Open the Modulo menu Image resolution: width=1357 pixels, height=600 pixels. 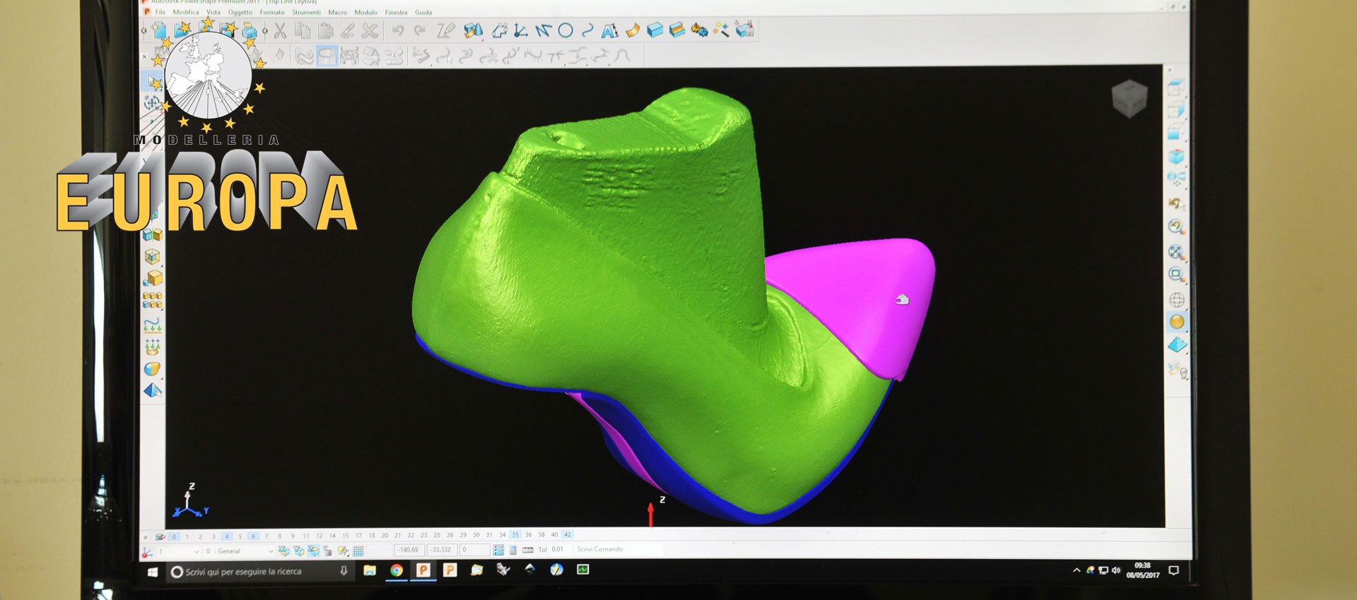(x=365, y=12)
